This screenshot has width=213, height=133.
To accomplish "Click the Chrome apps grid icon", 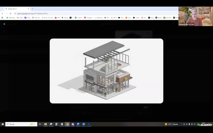I will [x=2, y=18].
